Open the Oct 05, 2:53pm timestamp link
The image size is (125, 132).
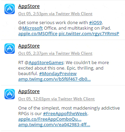[x=55, y=14]
